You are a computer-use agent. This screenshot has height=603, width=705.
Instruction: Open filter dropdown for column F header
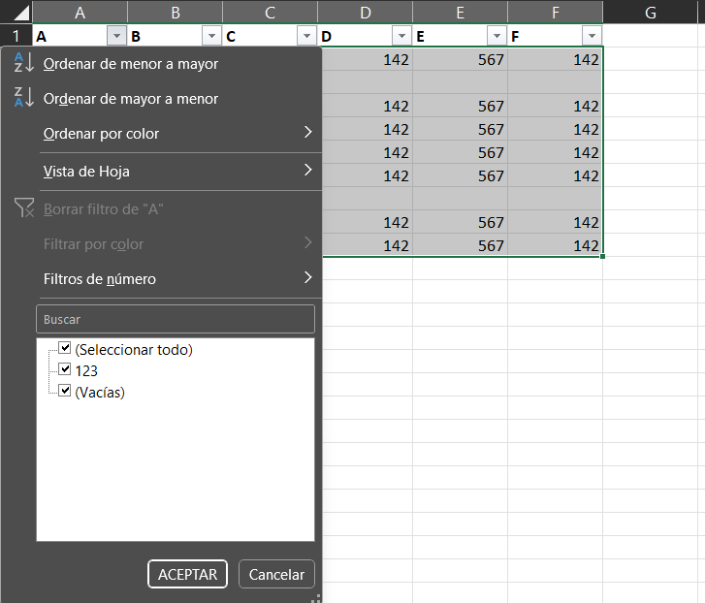pos(593,36)
